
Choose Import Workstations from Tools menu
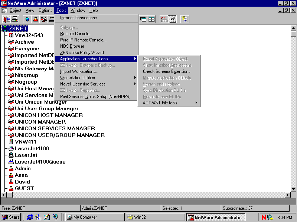point(96,71)
